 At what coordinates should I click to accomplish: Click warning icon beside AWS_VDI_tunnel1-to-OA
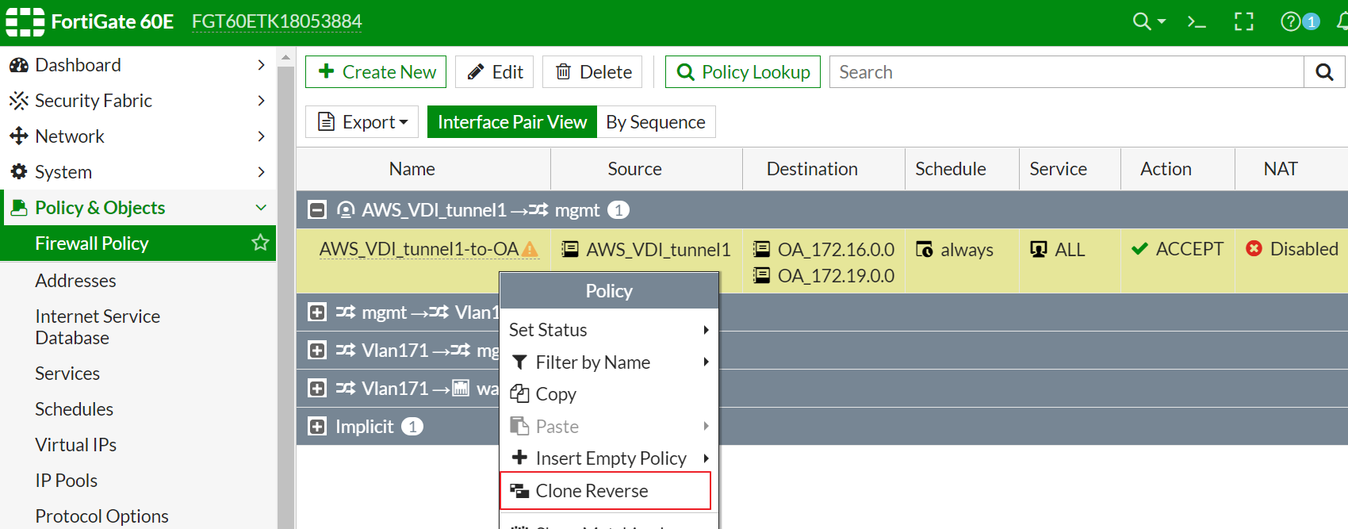click(530, 250)
